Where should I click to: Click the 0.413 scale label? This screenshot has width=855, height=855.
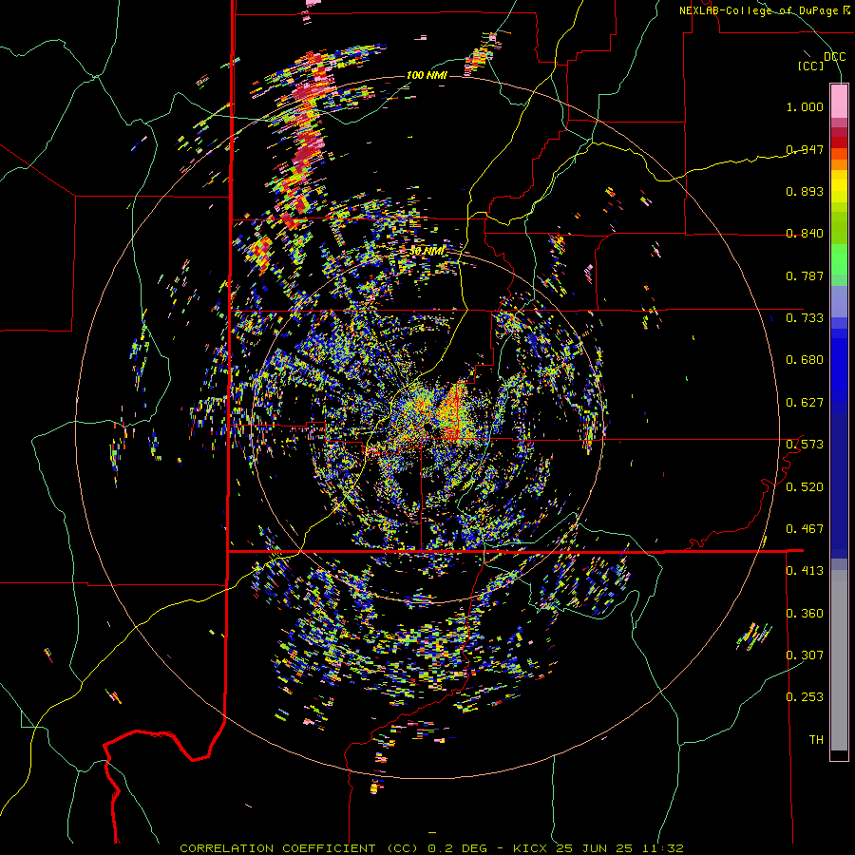pos(805,571)
